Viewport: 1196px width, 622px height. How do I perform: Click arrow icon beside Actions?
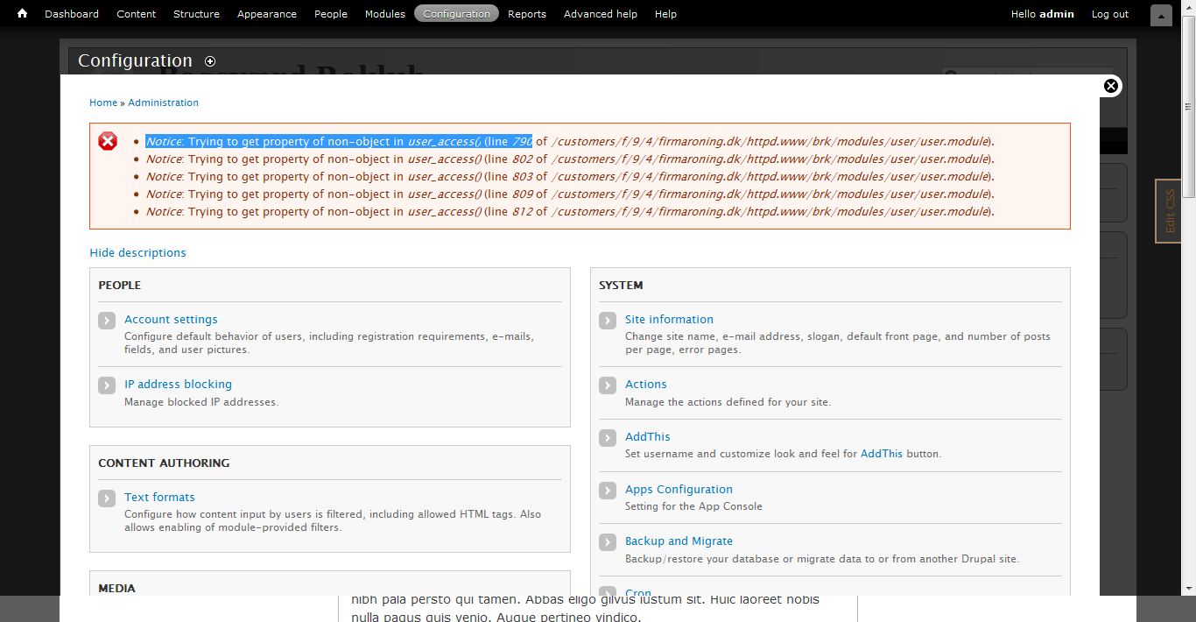tap(608, 385)
